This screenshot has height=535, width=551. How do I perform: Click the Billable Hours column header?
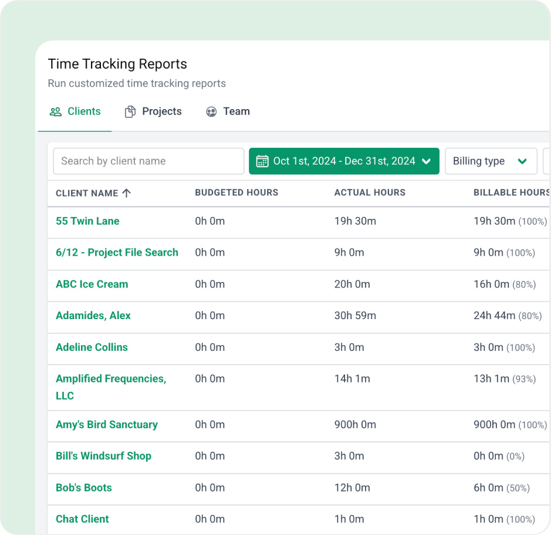tap(511, 192)
